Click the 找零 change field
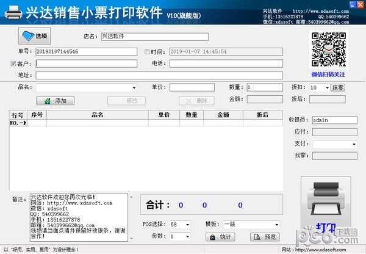Viewport: 366px width, 254px height. coord(335,156)
